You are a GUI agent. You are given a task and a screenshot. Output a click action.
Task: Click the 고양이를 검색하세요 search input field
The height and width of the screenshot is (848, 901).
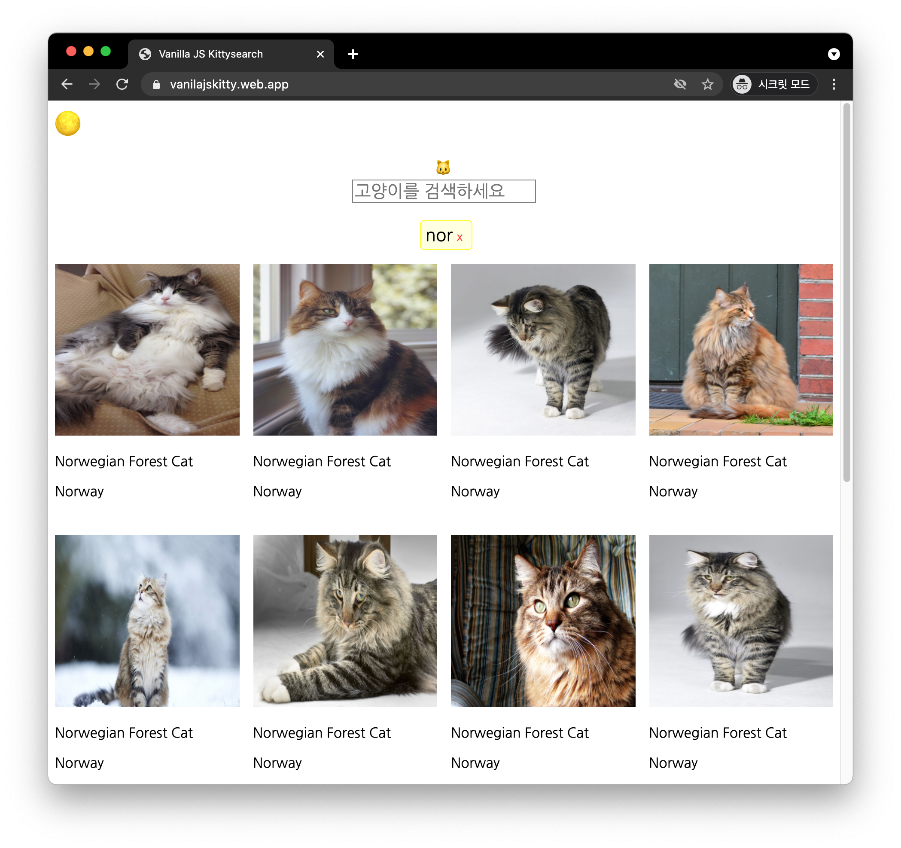pos(444,190)
